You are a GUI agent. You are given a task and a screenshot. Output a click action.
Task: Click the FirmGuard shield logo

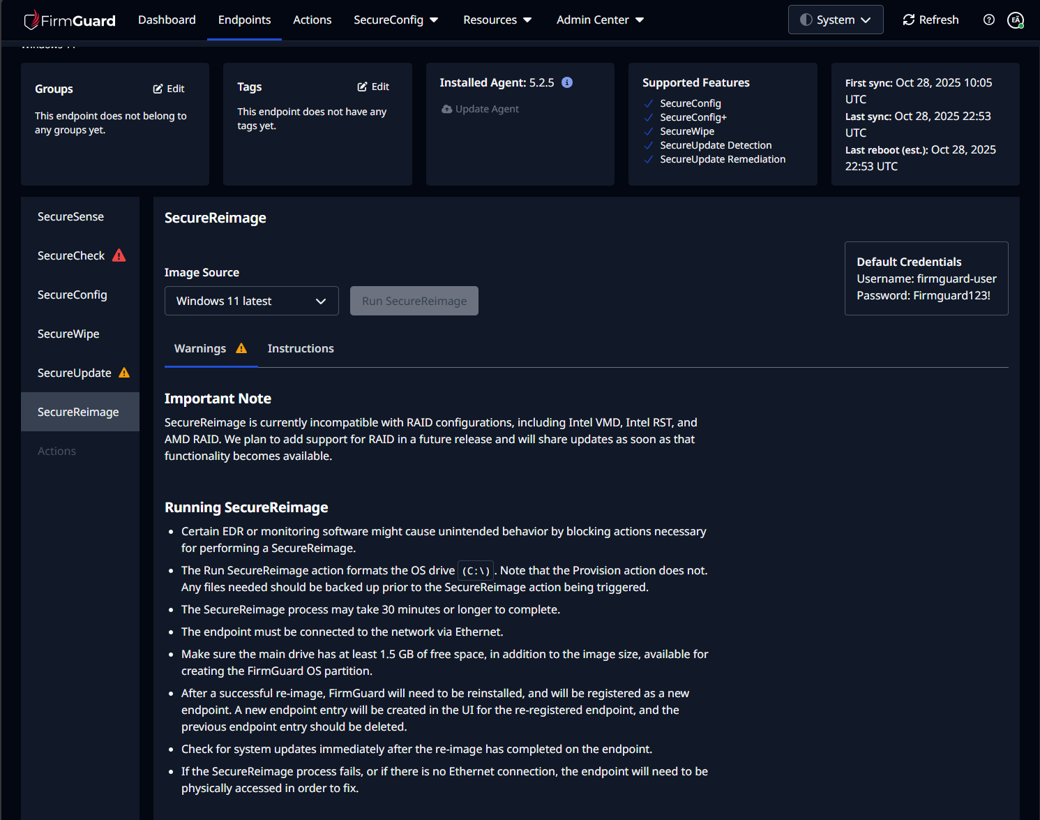(31, 20)
